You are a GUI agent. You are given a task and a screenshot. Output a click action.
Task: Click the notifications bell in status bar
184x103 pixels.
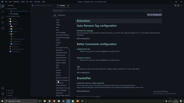181,98
